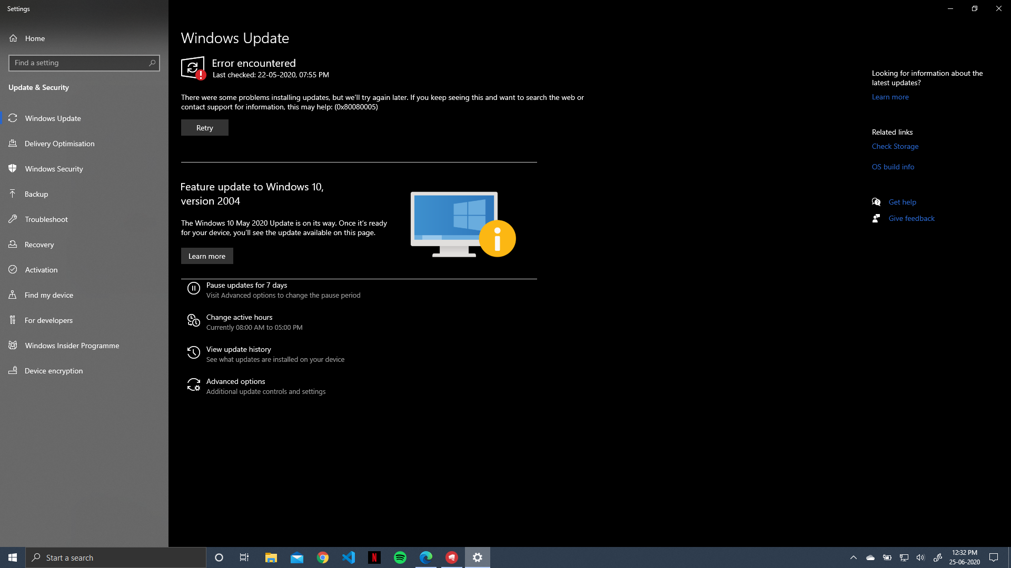Open Learn more about the latest updates link
The height and width of the screenshot is (568, 1011).
pos(890,97)
